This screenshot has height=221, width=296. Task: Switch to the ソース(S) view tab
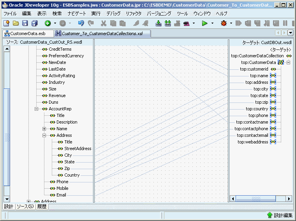(25, 207)
